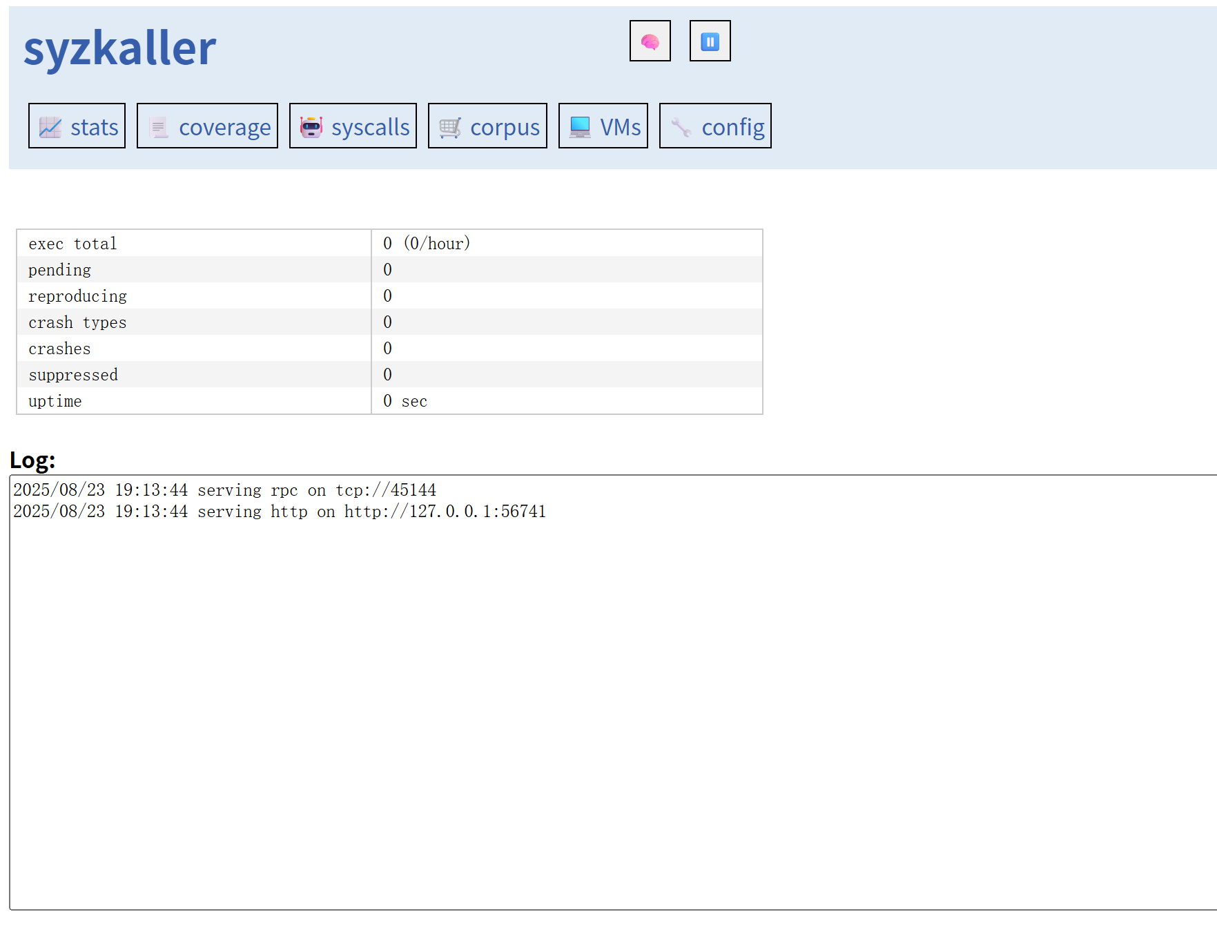Click the serving rpc log line
The height and width of the screenshot is (932, 1217).
tap(224, 490)
